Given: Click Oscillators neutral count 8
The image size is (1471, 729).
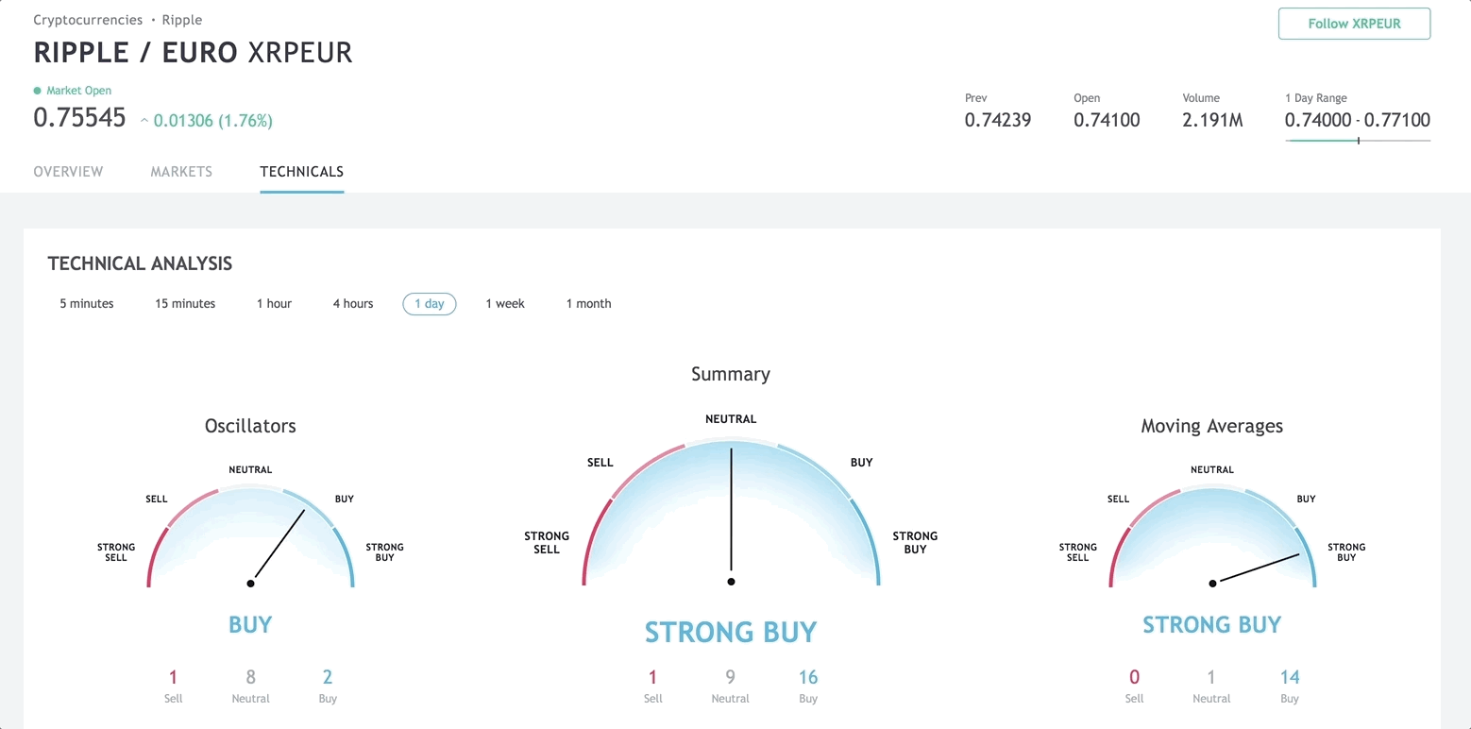Looking at the screenshot, I should pyautogui.click(x=250, y=677).
